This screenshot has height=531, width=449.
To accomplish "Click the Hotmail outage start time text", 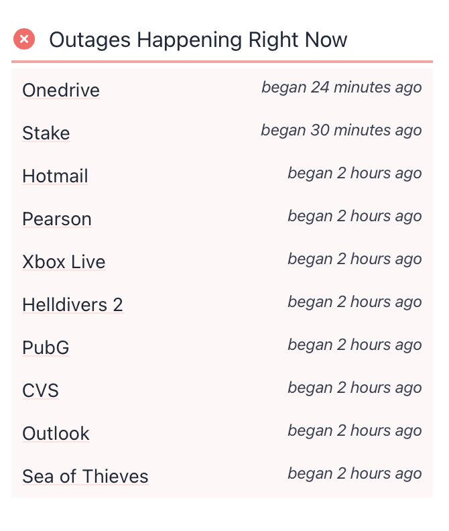I will click(x=355, y=173).
